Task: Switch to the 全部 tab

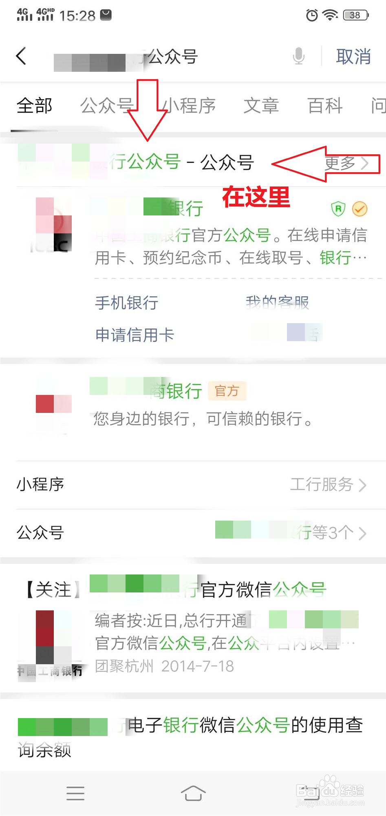Action: [34, 106]
